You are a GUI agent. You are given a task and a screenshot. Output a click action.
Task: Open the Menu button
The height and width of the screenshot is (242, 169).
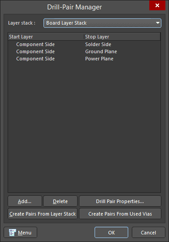click(x=21, y=233)
